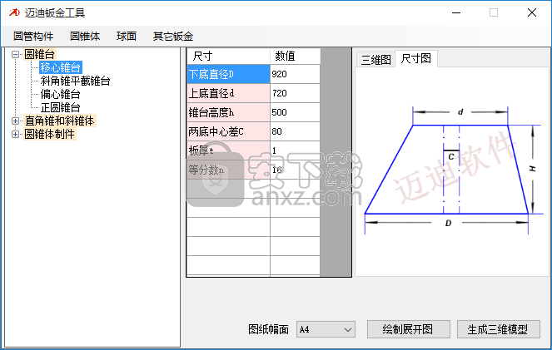Open the 其它钣金 menu
552x350 pixels.
tap(173, 37)
